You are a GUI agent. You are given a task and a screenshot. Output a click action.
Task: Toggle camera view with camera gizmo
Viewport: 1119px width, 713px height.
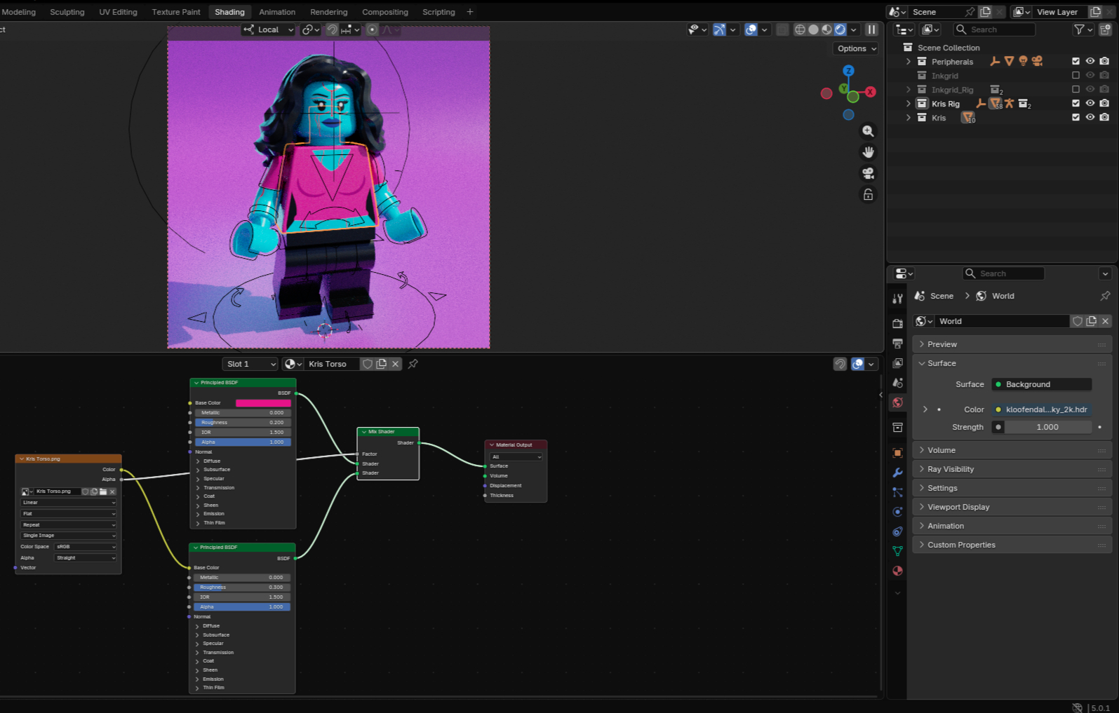868,173
